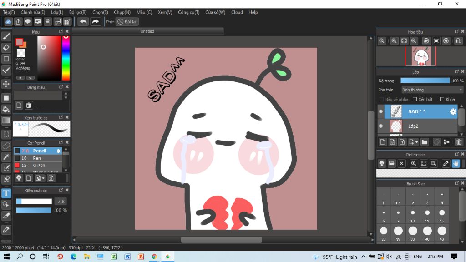The height and width of the screenshot is (262, 466).
Task: Delete the selected layer with trash icon
Action: pyautogui.click(x=459, y=142)
